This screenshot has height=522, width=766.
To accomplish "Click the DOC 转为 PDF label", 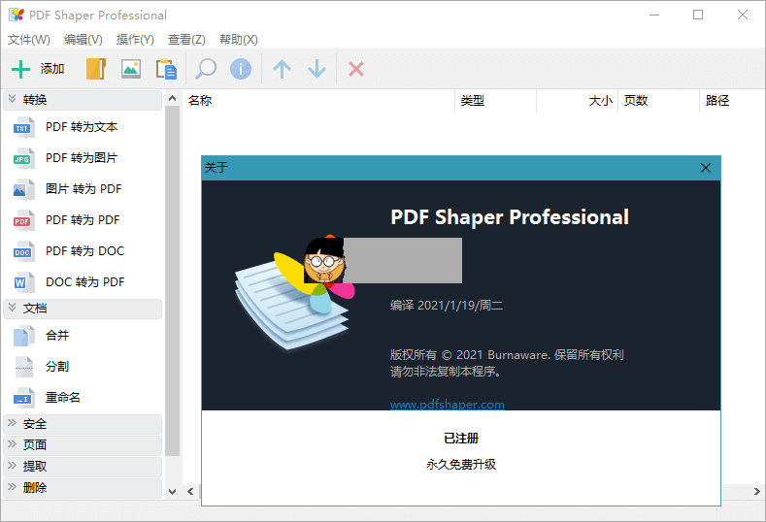I will point(85,282).
